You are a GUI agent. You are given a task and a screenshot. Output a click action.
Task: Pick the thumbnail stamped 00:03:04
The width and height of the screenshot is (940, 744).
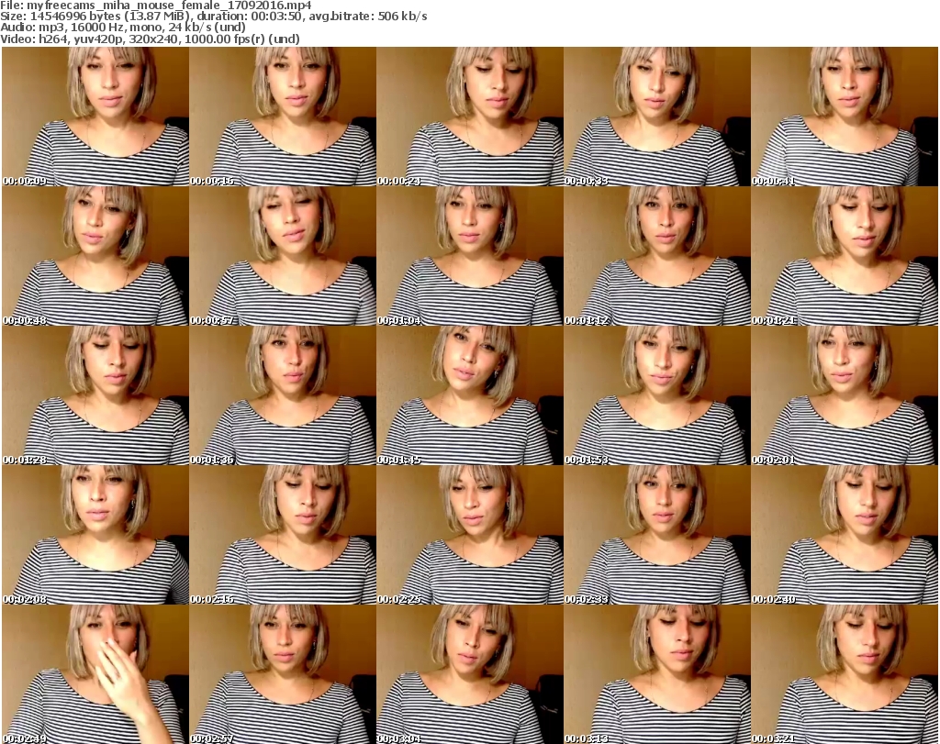tap(470, 674)
